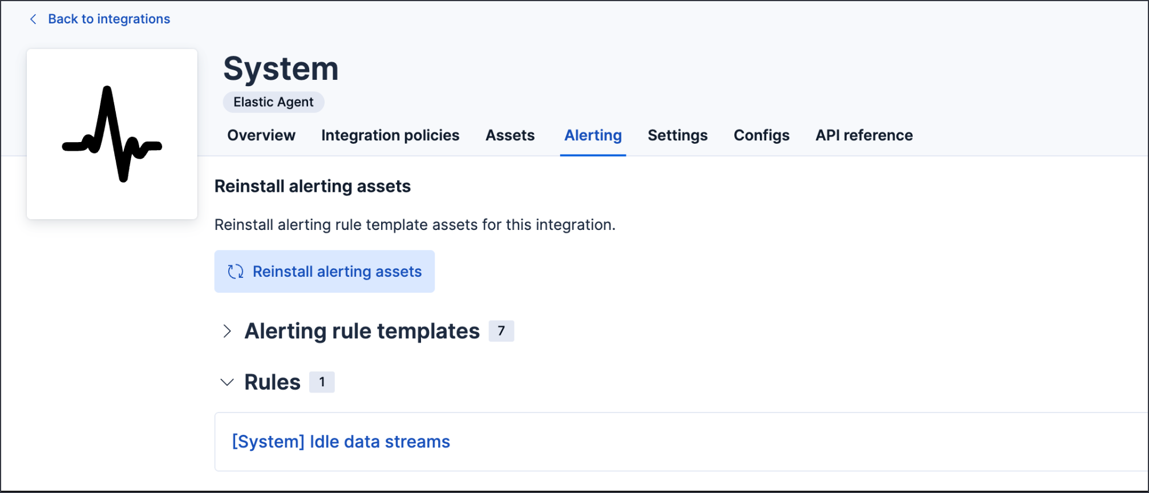Open Back to integrations link
Screen dimensions: 1149x493
(108, 19)
